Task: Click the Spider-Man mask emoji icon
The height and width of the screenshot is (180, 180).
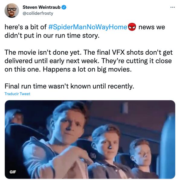Action: click(x=132, y=27)
